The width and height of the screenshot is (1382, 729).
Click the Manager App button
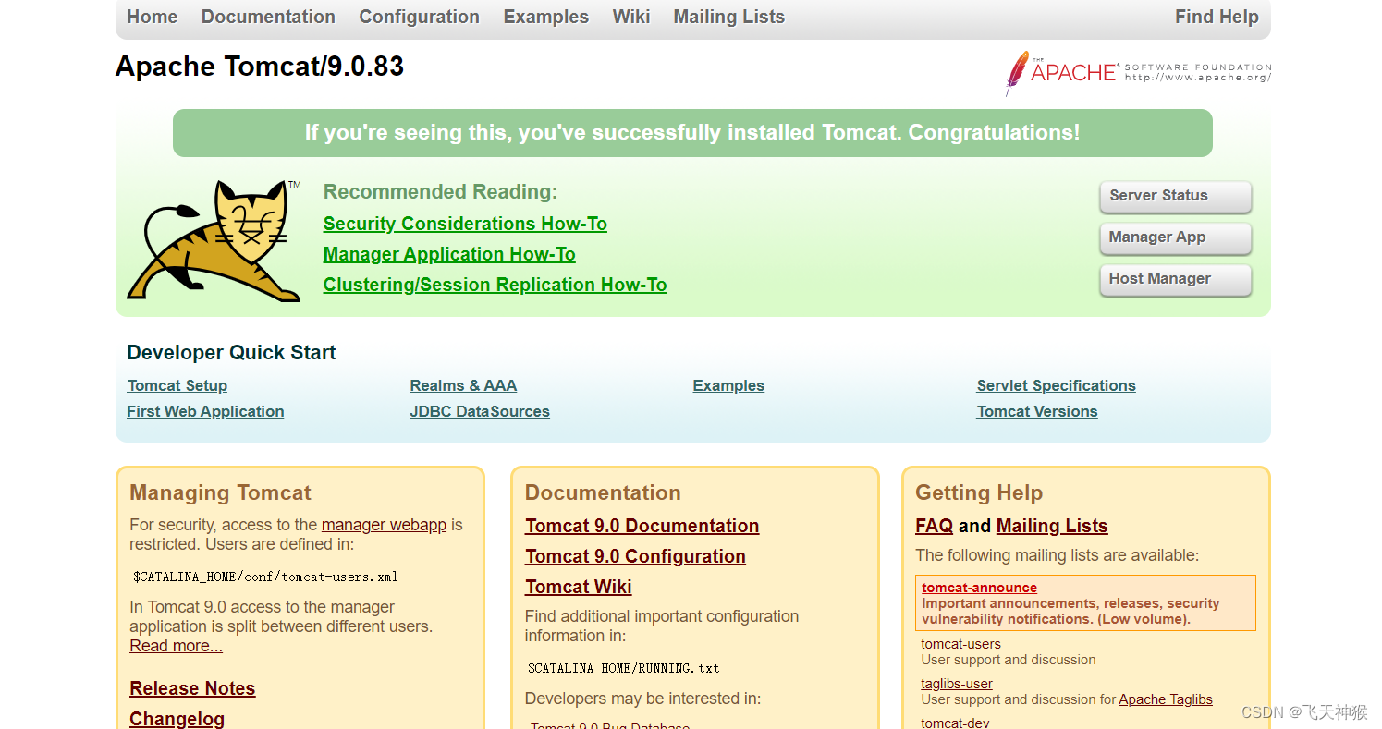1175,238
